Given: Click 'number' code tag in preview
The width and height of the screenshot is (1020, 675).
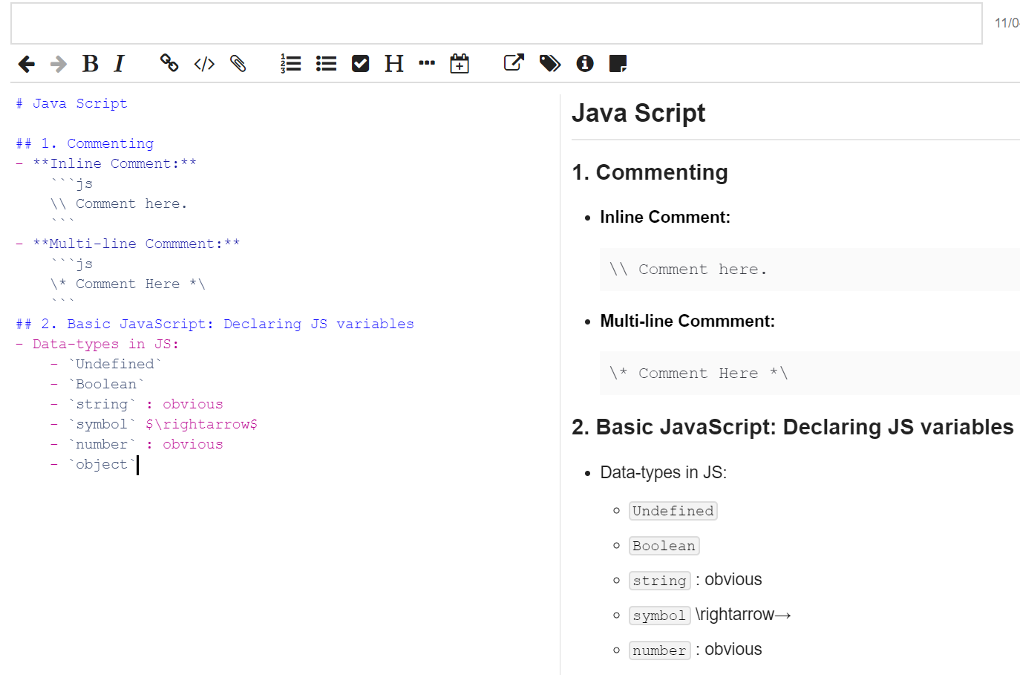Looking at the screenshot, I should (660, 650).
